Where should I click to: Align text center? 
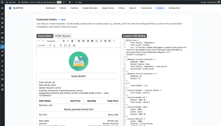click(x=83, y=41)
